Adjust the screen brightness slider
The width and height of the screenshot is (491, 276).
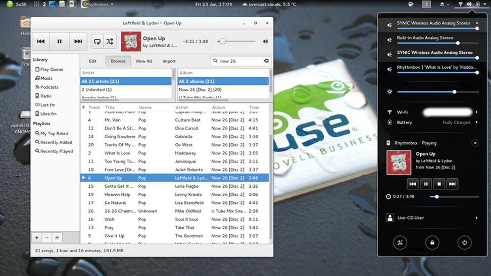pos(438,92)
